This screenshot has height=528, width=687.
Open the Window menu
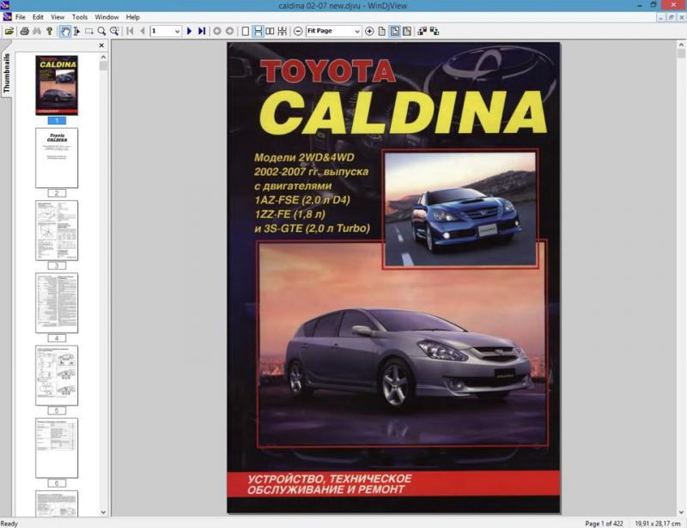pyautogui.click(x=106, y=17)
